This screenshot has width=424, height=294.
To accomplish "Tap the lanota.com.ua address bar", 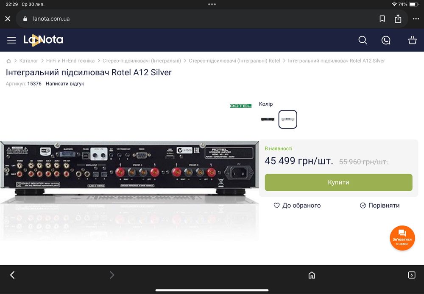I will coord(212,19).
